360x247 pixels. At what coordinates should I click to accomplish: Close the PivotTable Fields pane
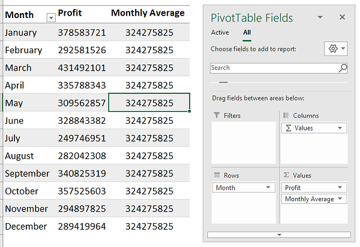pyautogui.click(x=342, y=17)
